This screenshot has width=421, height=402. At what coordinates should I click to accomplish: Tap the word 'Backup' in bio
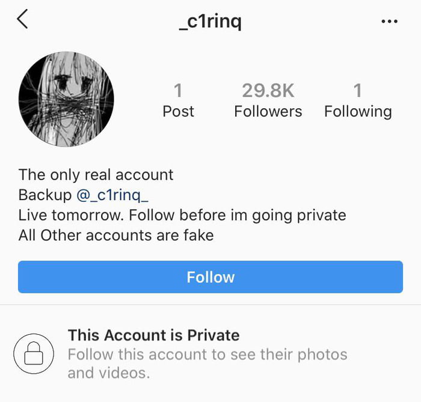45,195
